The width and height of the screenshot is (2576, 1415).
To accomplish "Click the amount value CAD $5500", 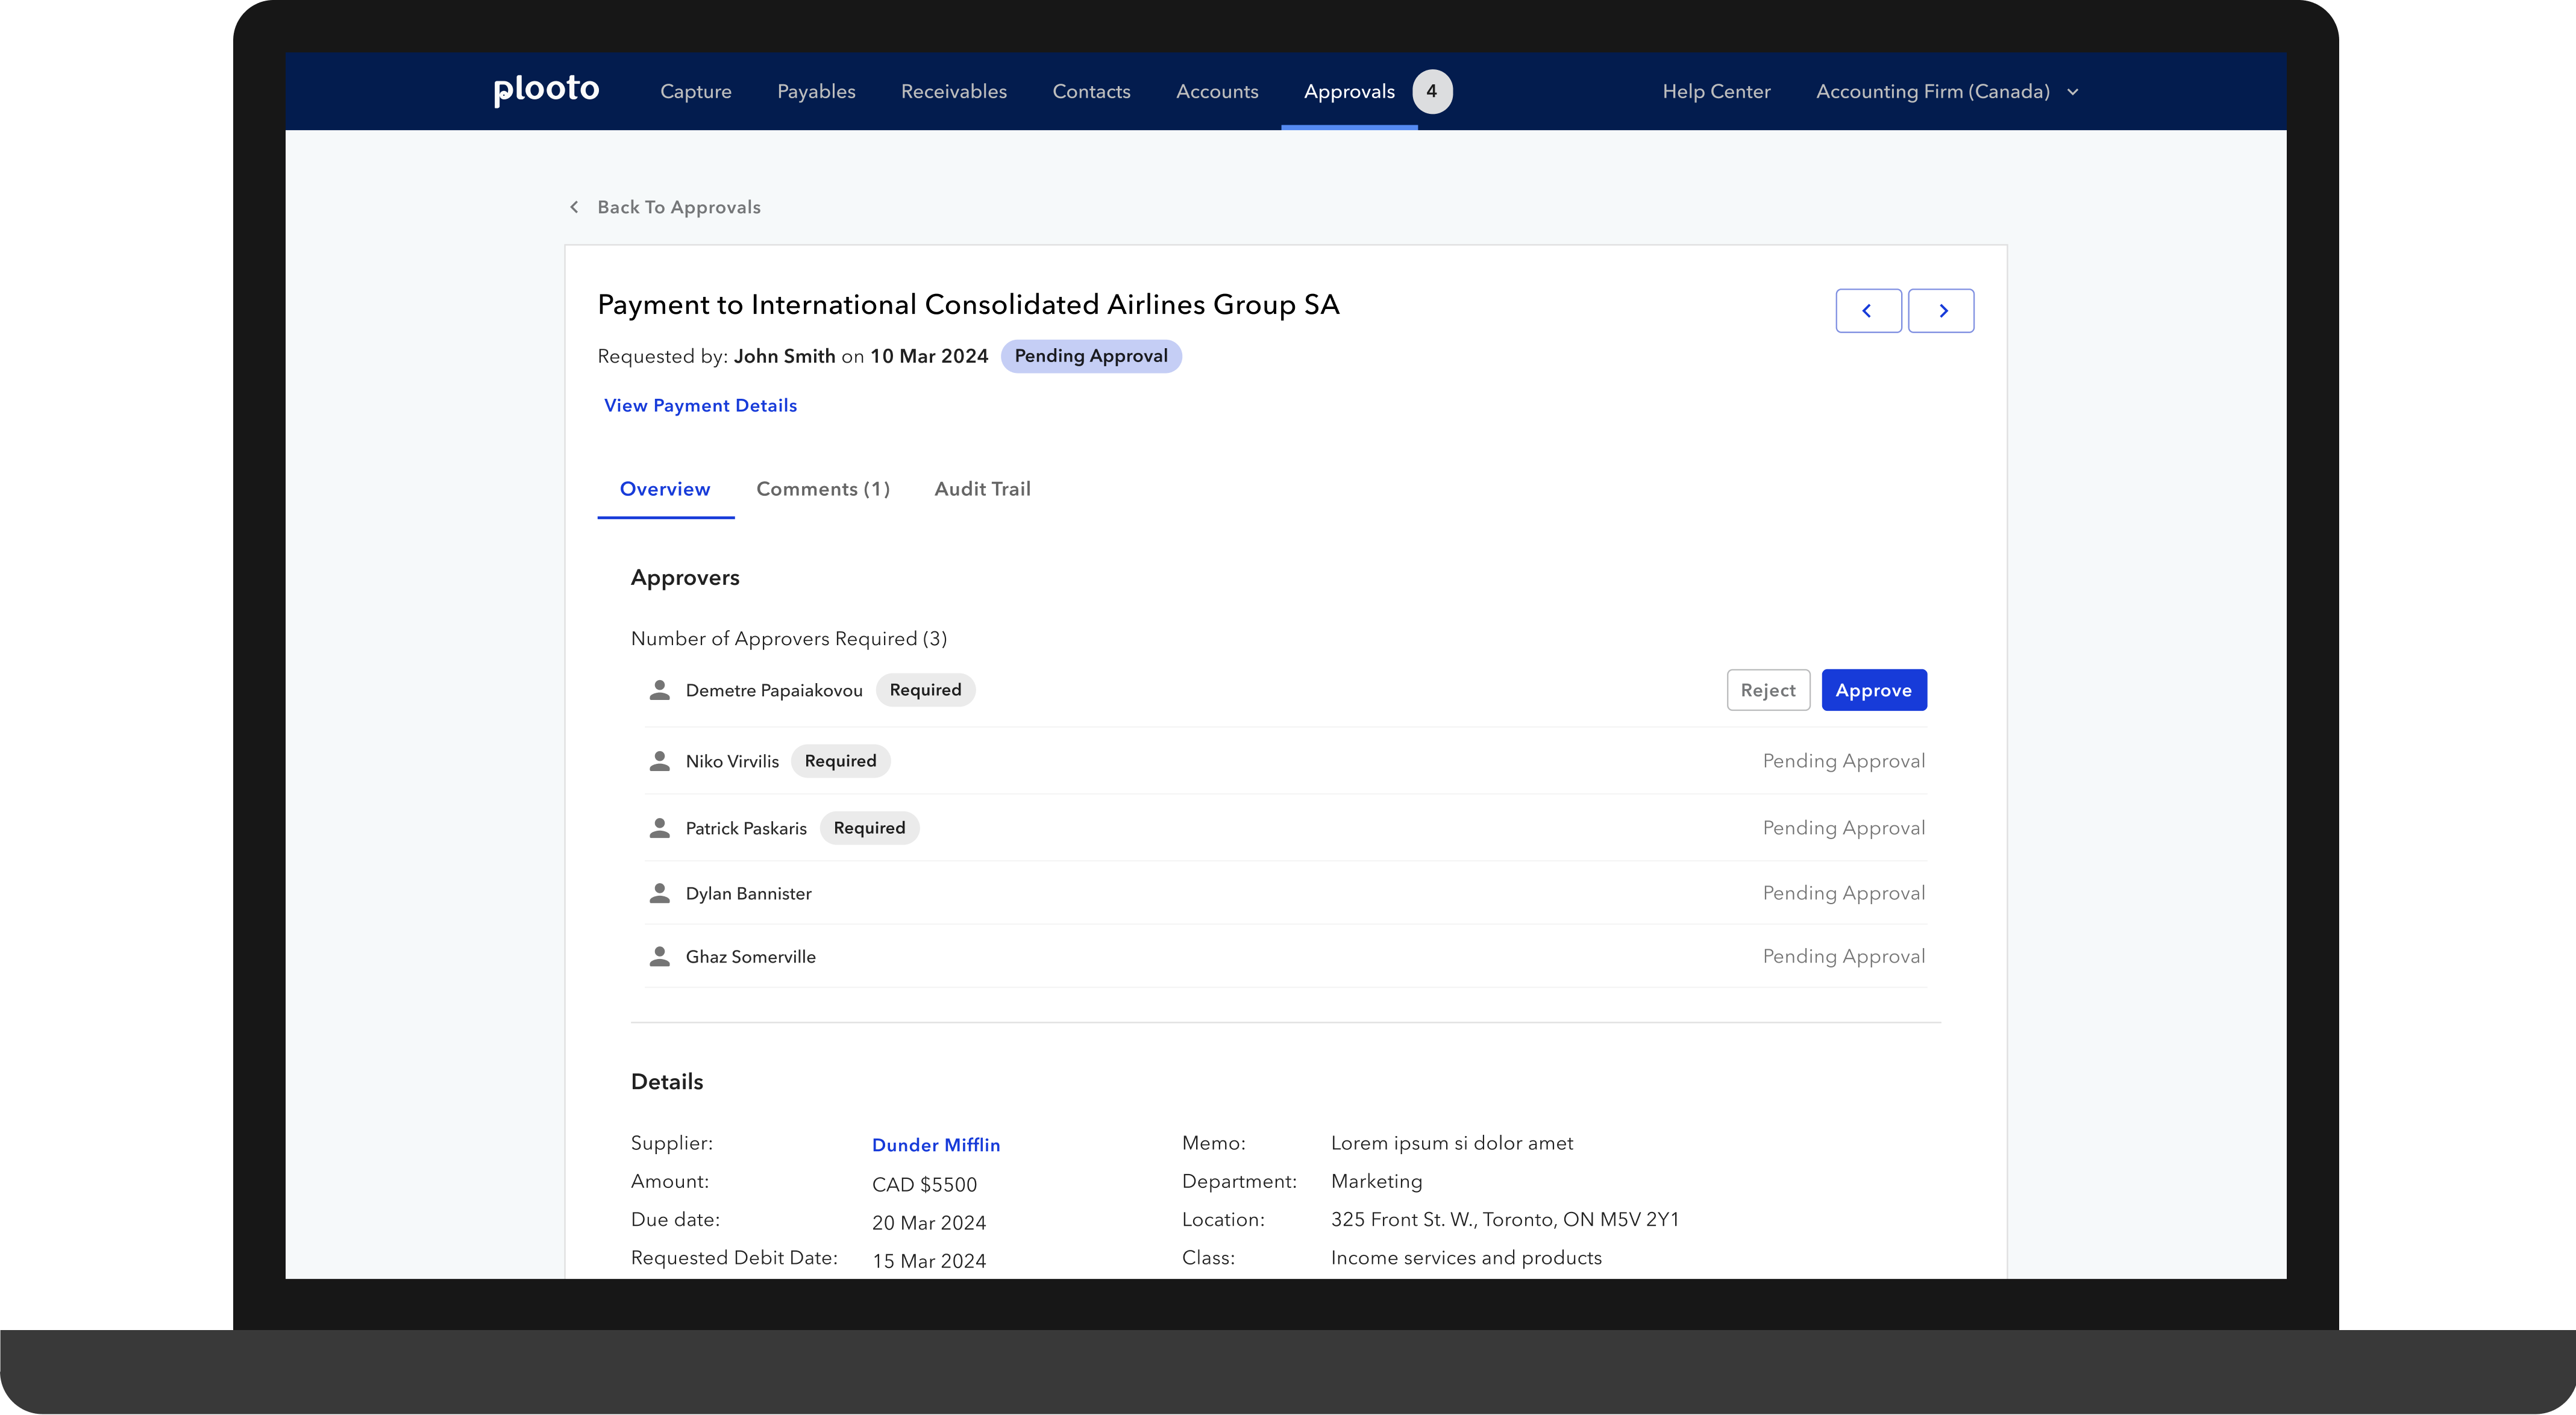I will 924,1185.
